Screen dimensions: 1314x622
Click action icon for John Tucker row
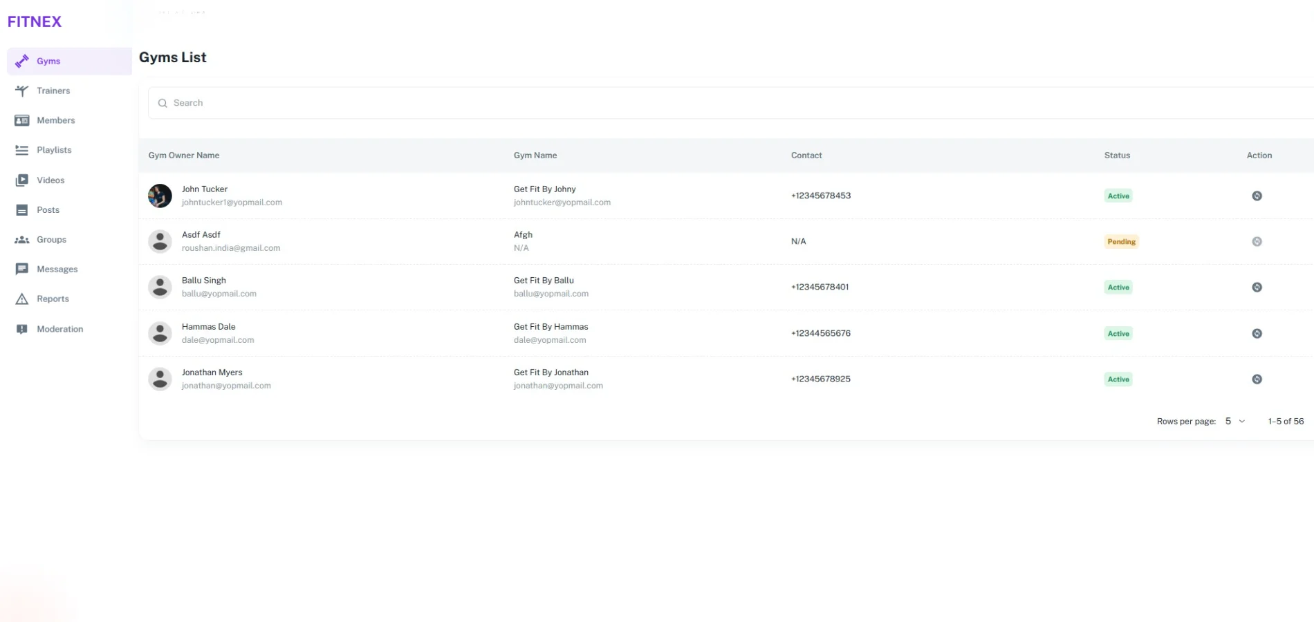click(x=1257, y=196)
